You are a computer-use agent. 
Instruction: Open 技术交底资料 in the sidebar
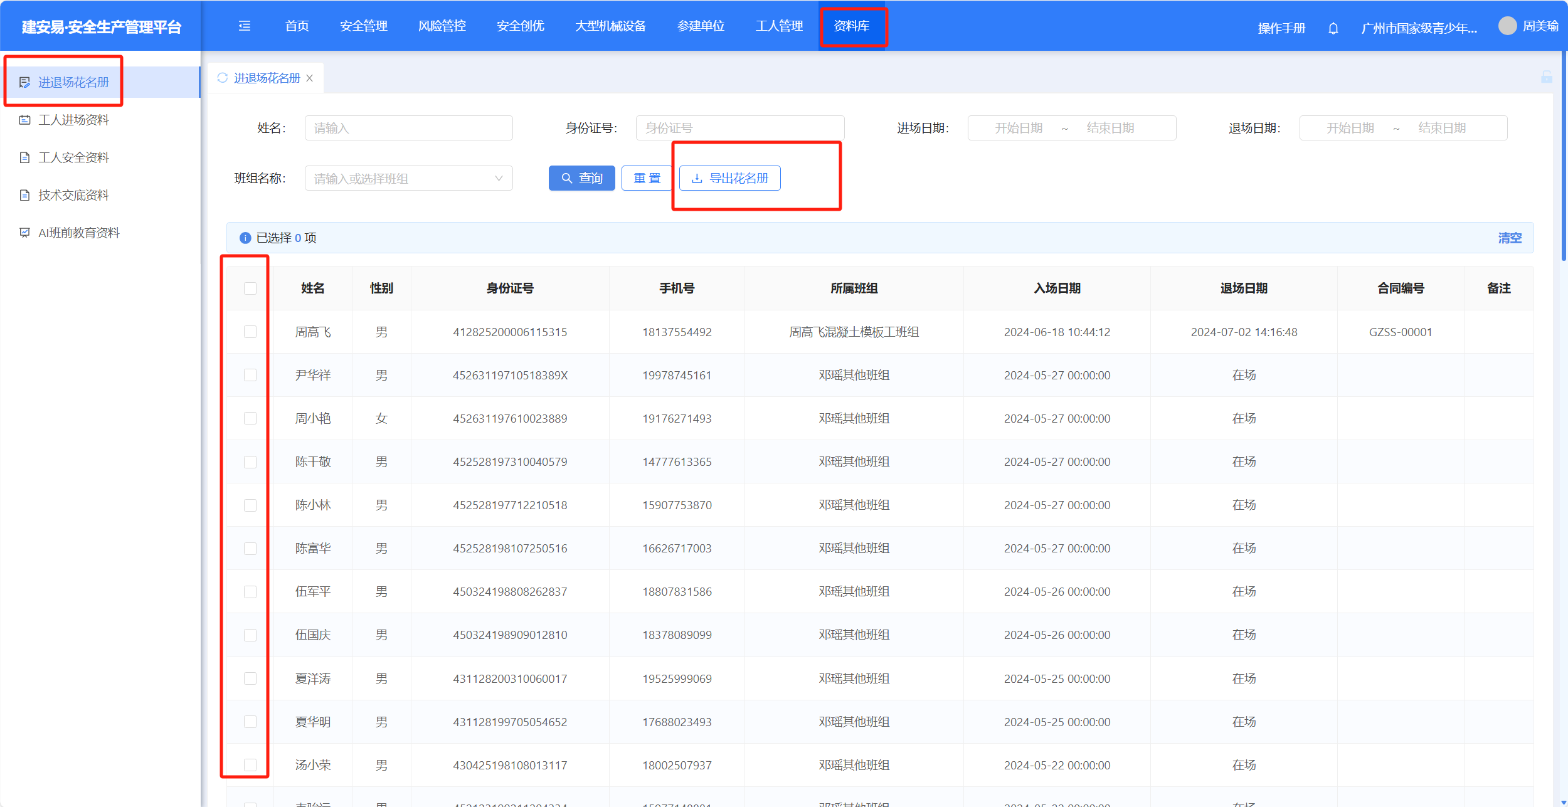(x=73, y=195)
